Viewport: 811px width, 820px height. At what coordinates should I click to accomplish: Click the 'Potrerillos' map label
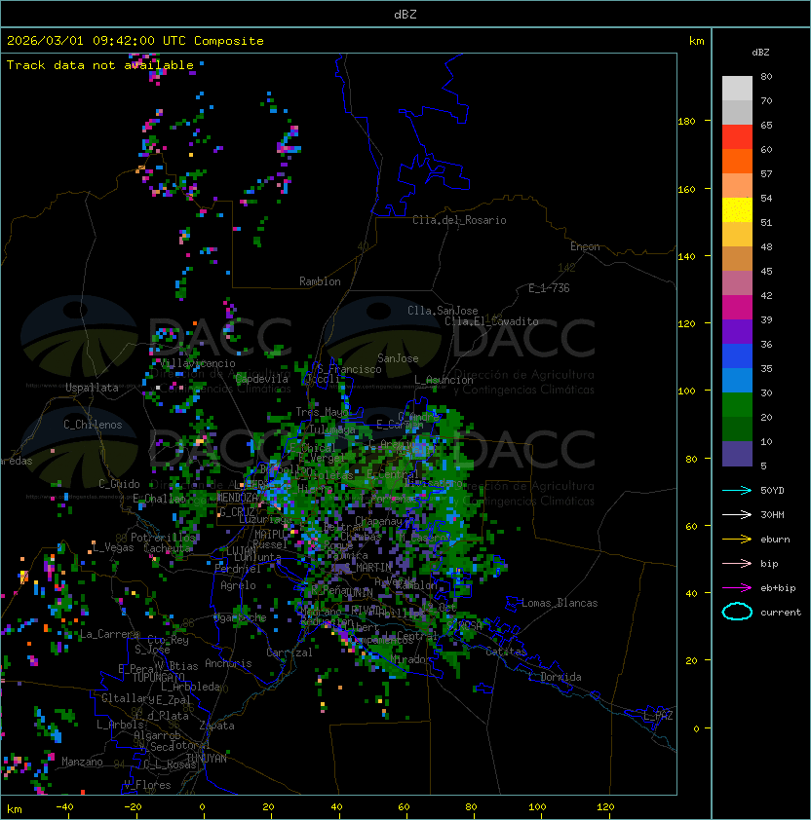[x=163, y=538]
